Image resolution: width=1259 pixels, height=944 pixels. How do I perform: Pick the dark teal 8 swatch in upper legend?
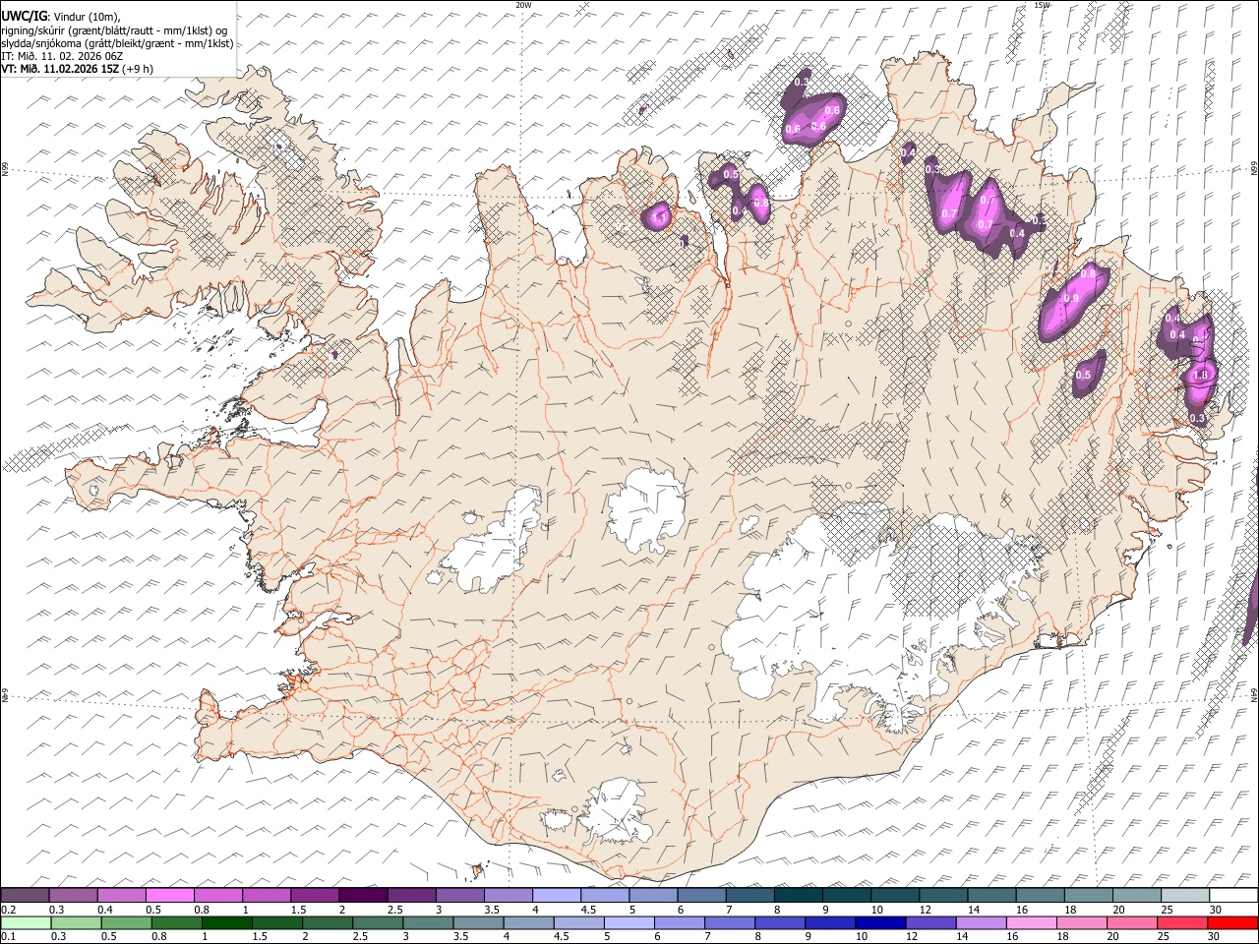tap(799, 895)
